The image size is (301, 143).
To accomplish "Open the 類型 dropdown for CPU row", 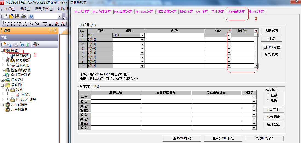I will click(x=142, y=35).
